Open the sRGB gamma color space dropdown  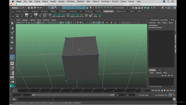tap(130, 22)
